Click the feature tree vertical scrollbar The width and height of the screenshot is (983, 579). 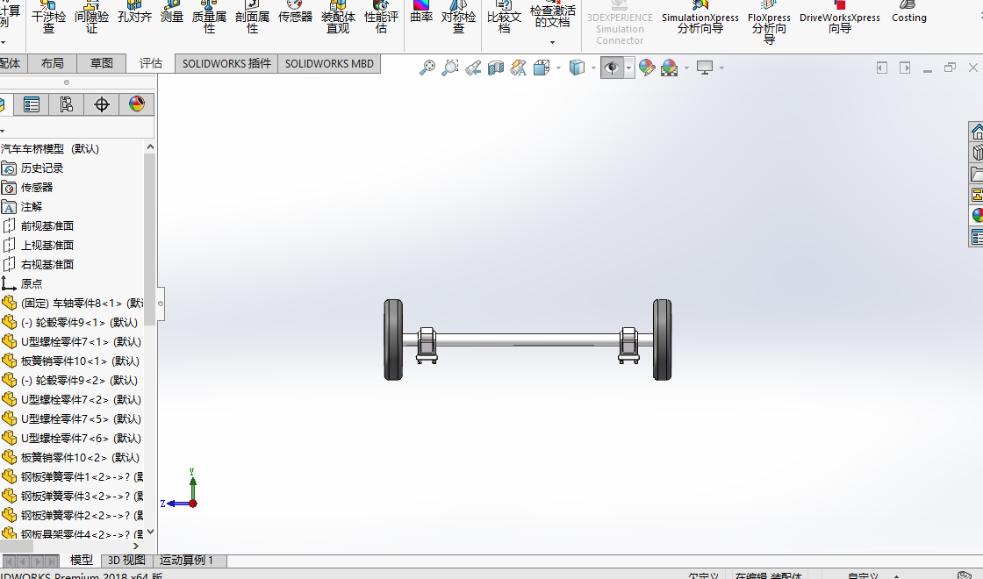coord(149,239)
